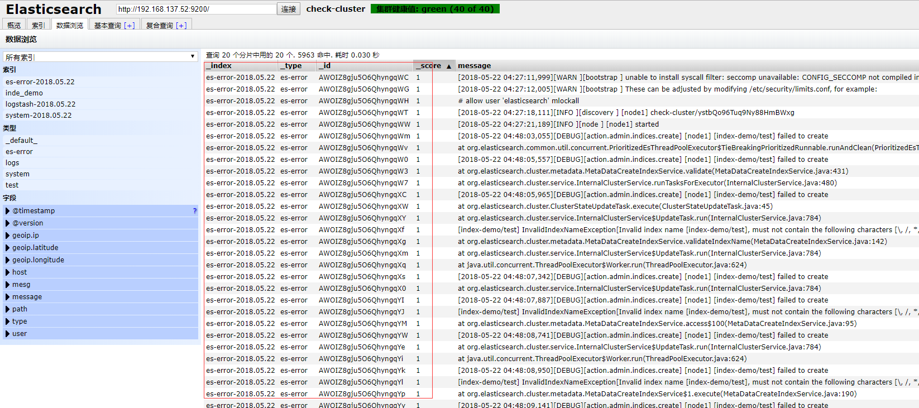Click the MetaDataCreateIndexService.java:190 message
This screenshot has height=408, width=919.
coord(657,394)
